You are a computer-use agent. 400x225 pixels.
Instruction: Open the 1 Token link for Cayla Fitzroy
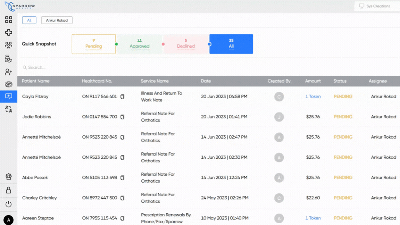313,97
